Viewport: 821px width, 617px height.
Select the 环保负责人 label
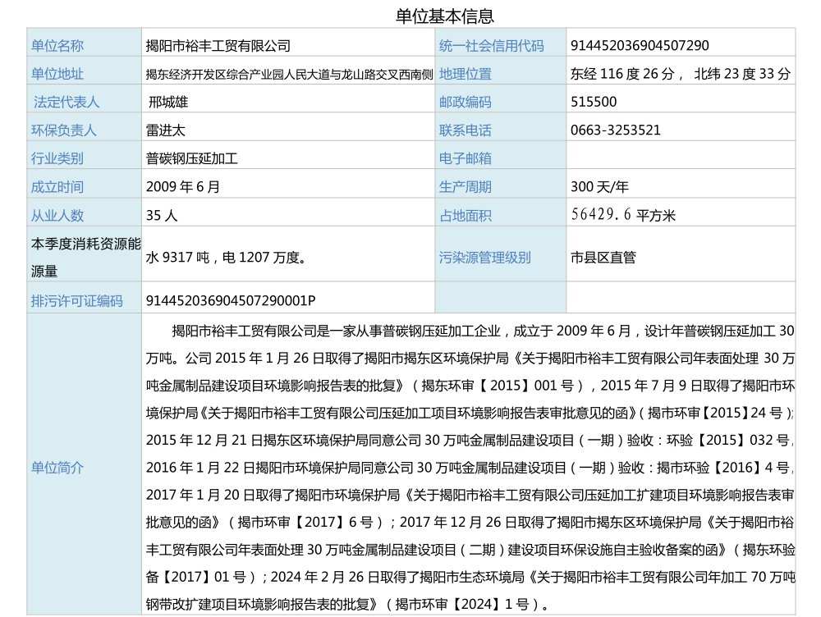coord(64,130)
